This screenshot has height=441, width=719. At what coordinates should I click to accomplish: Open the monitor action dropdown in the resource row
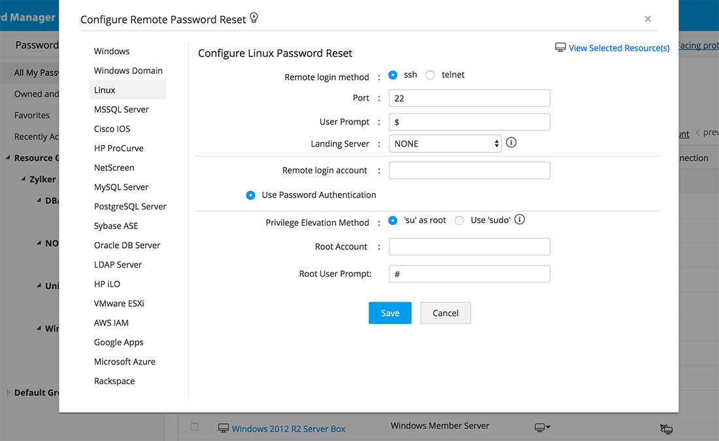(543, 427)
